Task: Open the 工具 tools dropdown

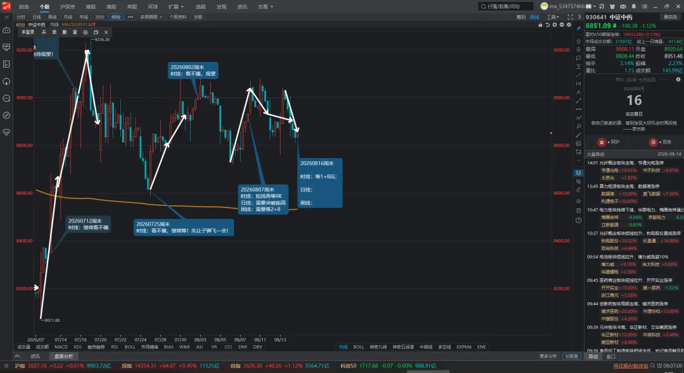Action: tap(553, 17)
